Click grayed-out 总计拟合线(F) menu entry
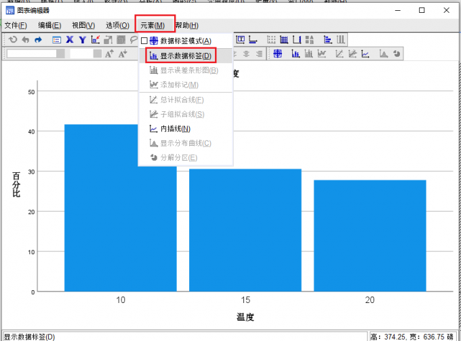Screen dimensions: 461x341 pyautogui.click(x=186, y=100)
